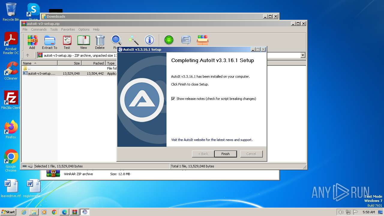Click the Test toolbar icon
The image size is (384, 216).
click(67, 42)
